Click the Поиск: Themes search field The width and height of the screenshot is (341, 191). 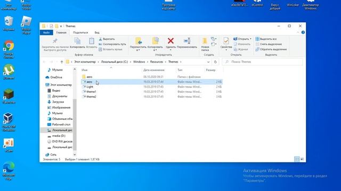pos(262,62)
